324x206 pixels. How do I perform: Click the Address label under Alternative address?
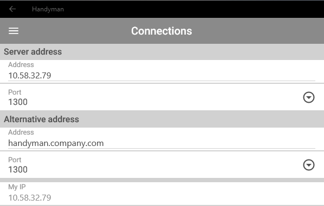coord(21,132)
